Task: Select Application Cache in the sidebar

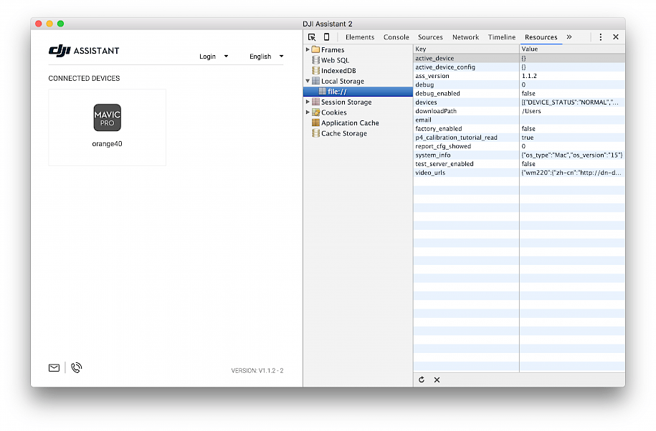Action: point(350,123)
